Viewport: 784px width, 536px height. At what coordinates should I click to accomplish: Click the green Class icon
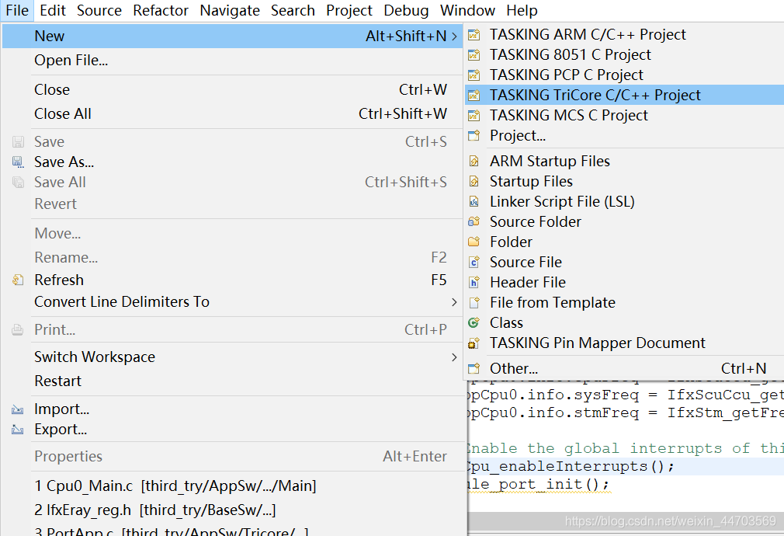point(474,323)
